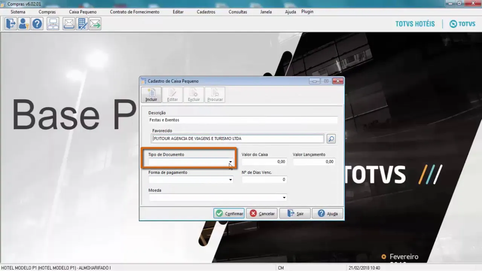Image resolution: width=482 pixels, height=271 pixels.
Task: Click the Confirmar button
Action: (x=229, y=213)
